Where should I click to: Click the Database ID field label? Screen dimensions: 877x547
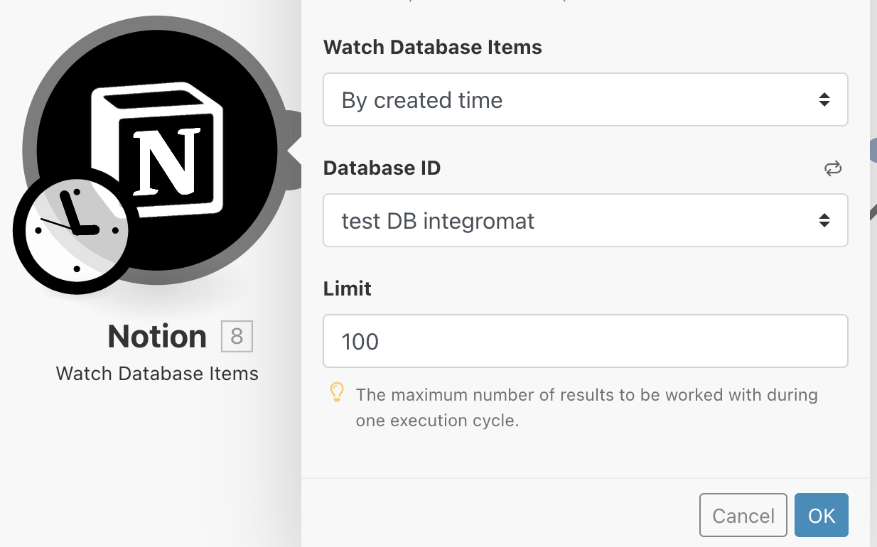382,168
